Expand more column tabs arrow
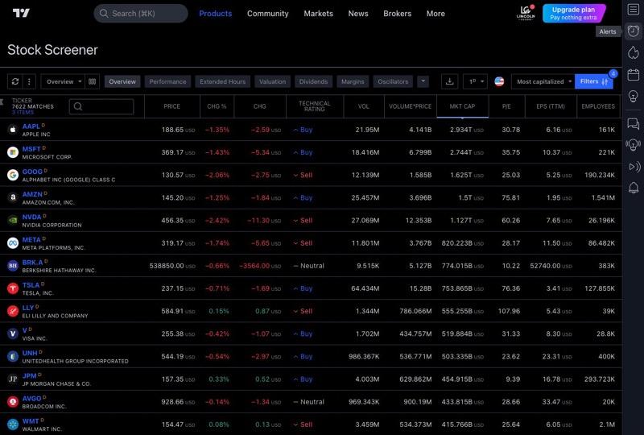 coord(423,81)
